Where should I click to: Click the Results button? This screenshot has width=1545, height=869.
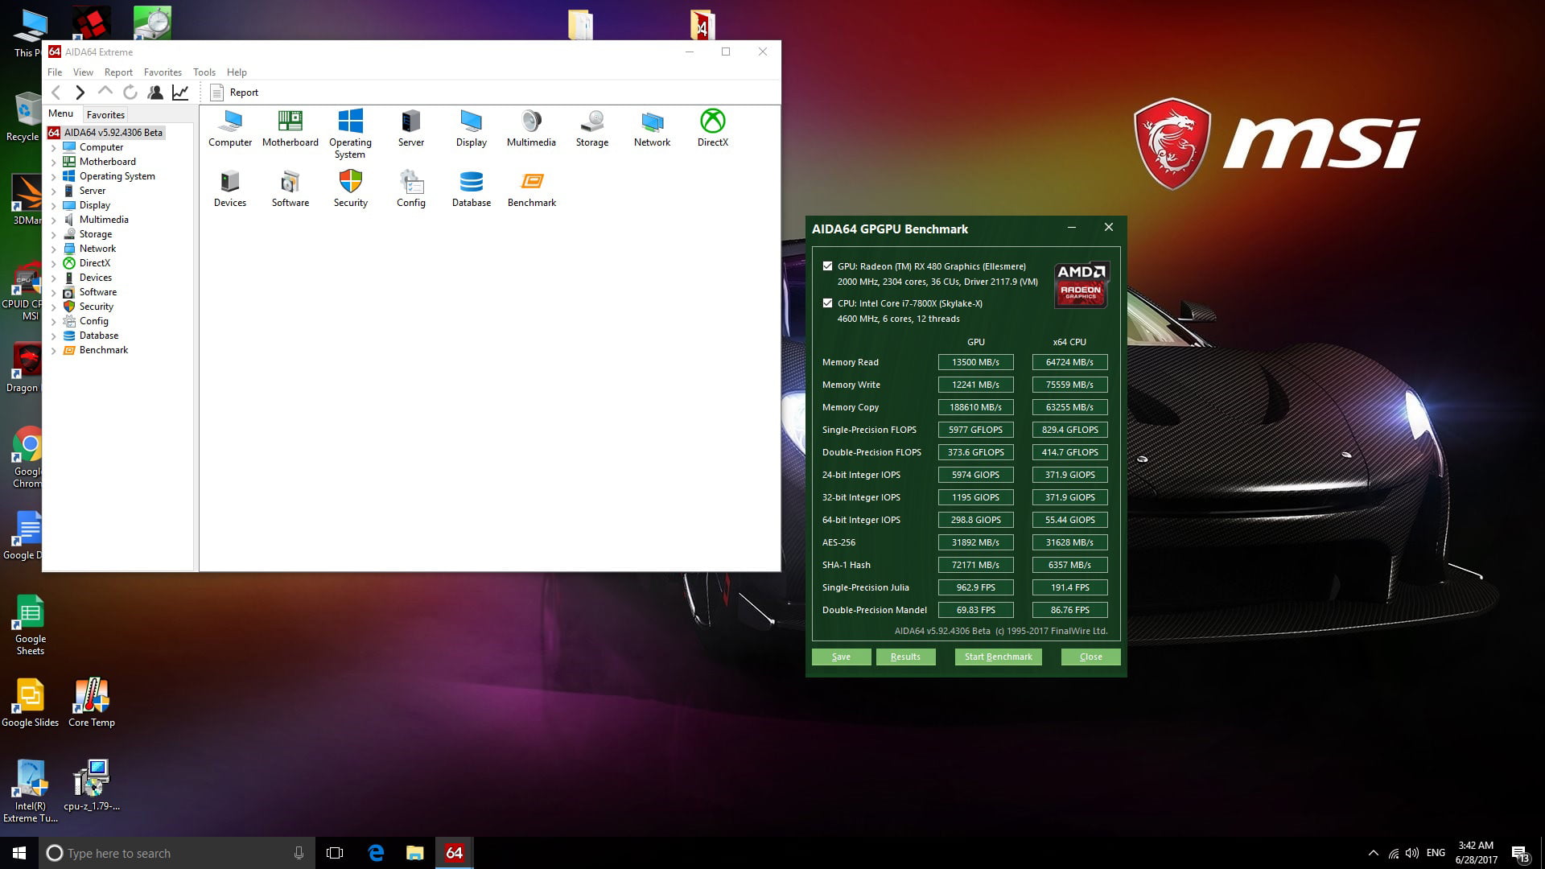905,657
